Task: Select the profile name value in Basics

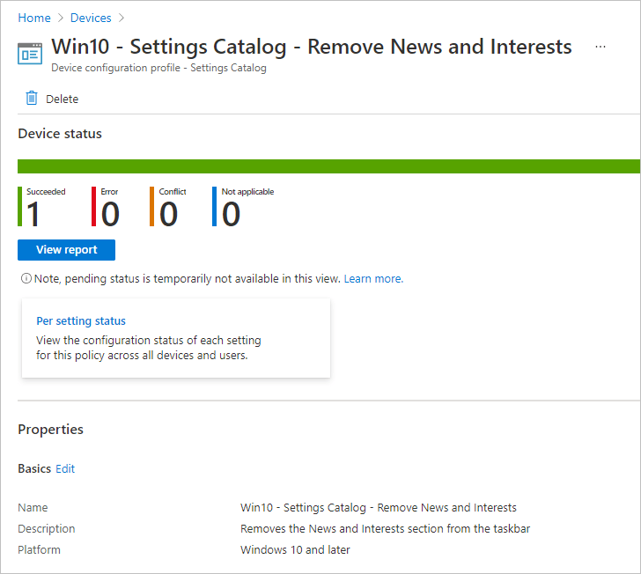Action: click(378, 507)
